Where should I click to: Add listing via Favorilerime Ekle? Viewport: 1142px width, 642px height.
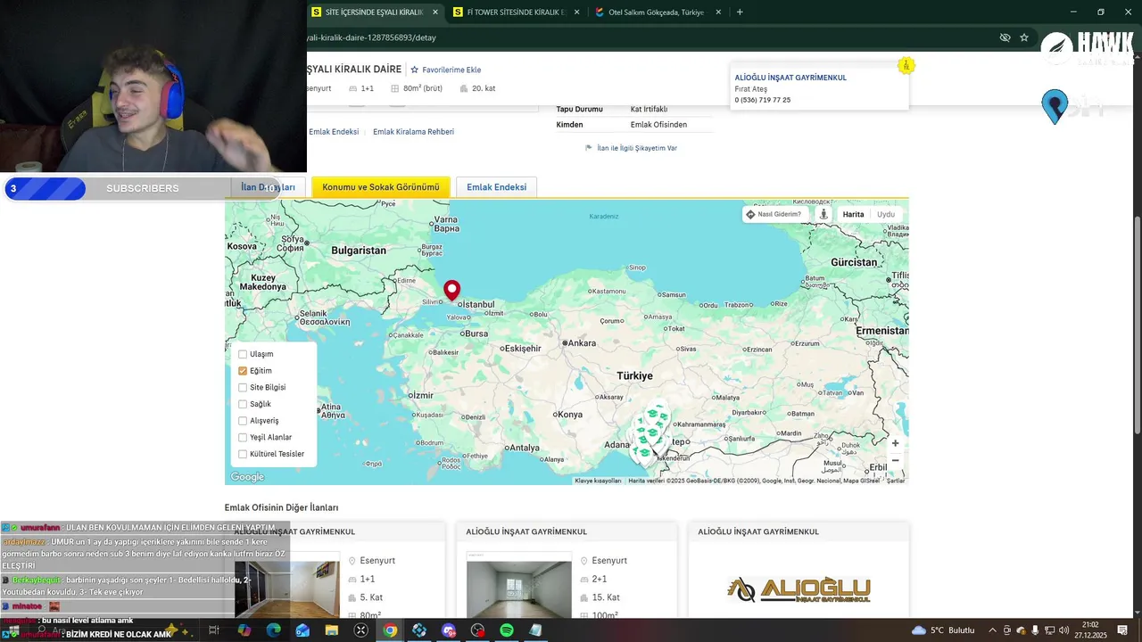tap(446, 70)
